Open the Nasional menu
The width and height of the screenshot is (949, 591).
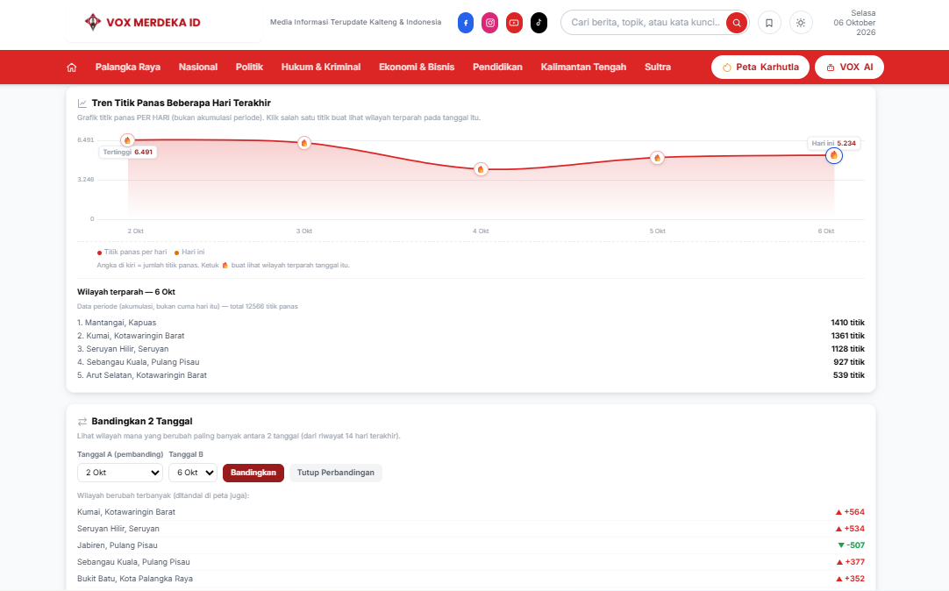click(198, 68)
